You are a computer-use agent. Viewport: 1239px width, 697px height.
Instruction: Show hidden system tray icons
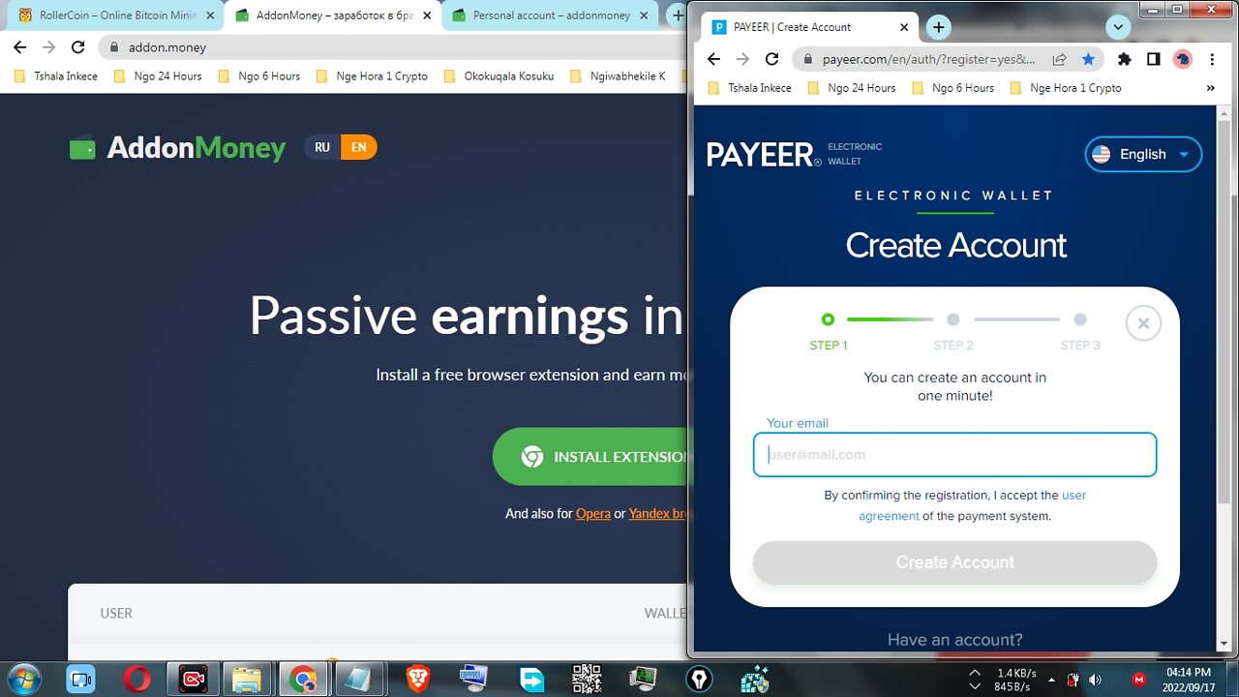[1051, 680]
